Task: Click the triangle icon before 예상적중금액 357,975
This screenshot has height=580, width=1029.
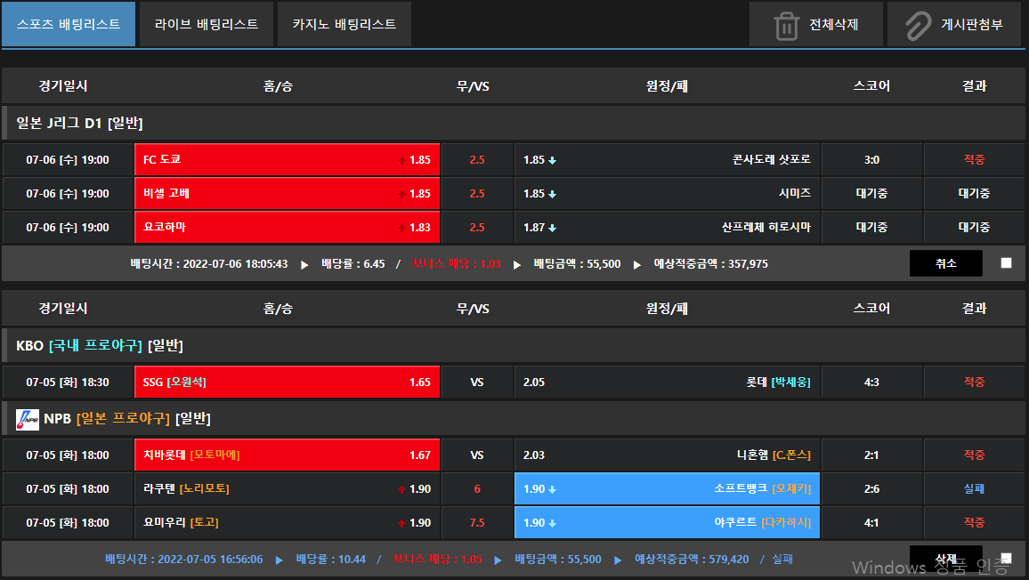Action: pos(637,264)
